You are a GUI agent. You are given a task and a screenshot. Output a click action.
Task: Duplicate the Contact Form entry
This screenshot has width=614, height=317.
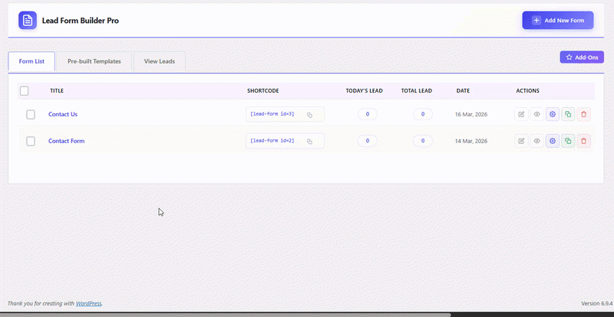568,141
